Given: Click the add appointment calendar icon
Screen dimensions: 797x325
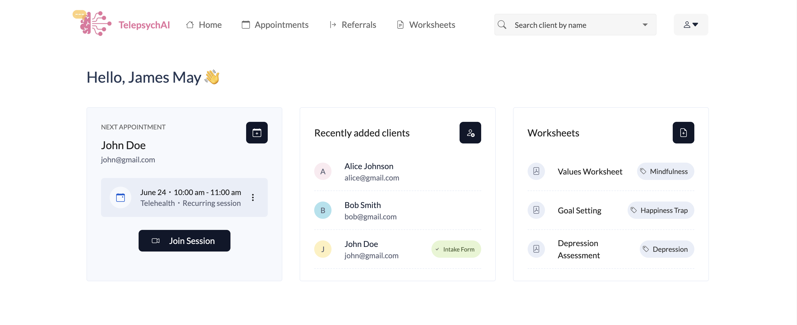Looking at the screenshot, I should click(x=256, y=133).
